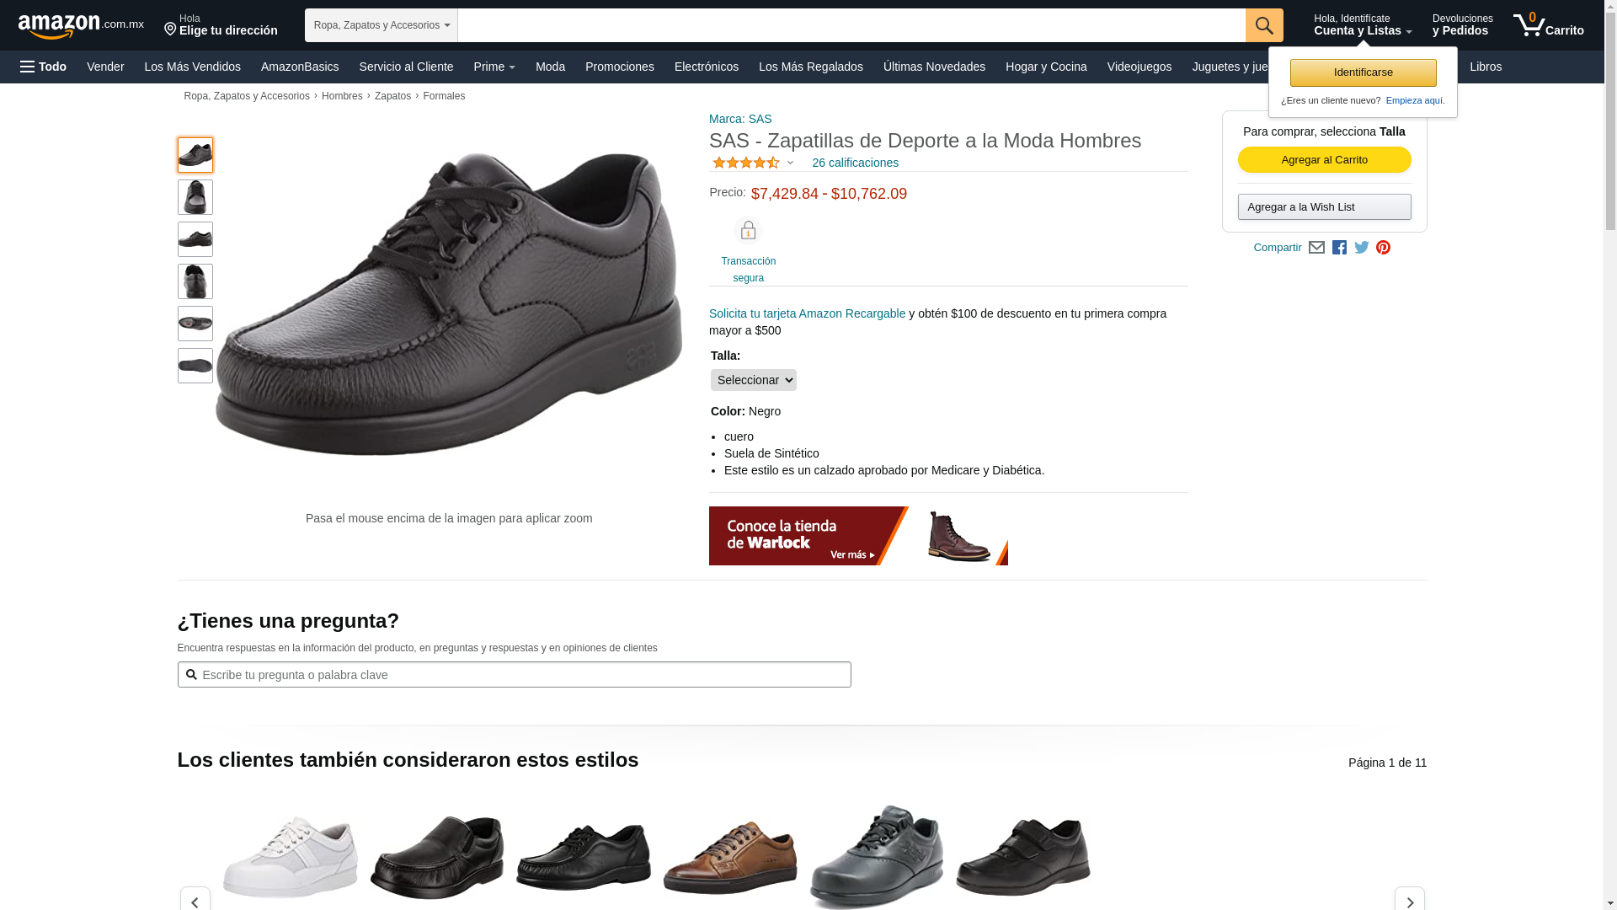
Task: Open the Cuenta y Listas dropdown
Action: tap(1363, 25)
